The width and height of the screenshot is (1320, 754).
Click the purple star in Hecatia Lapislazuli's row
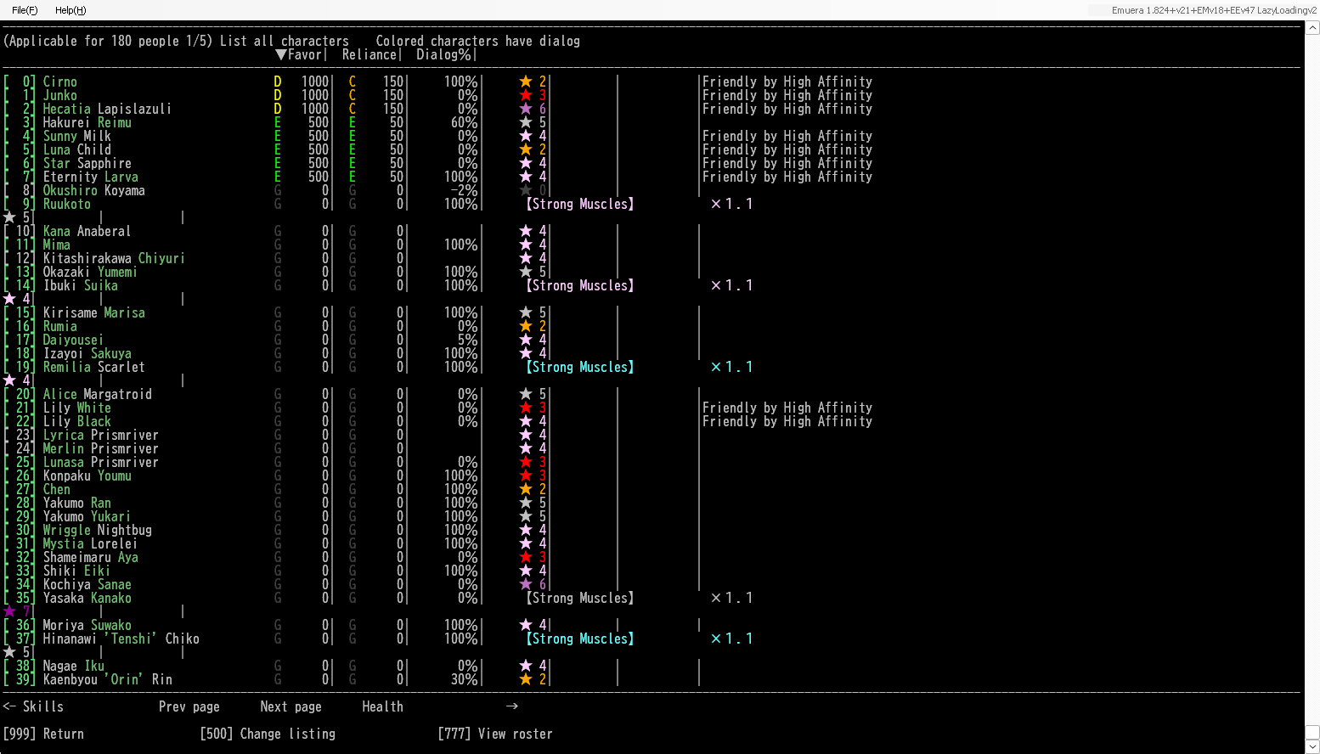tap(526, 109)
